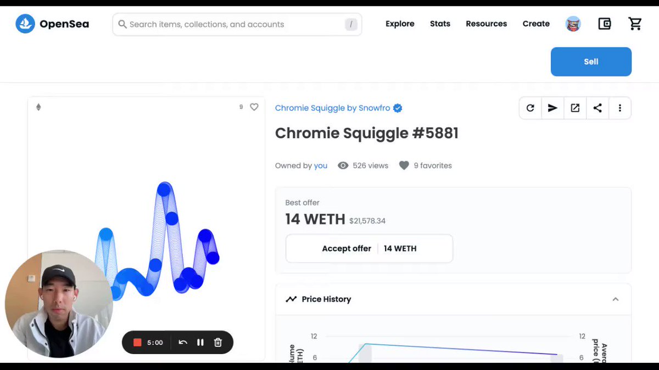Click the $21,578.34 price text
Screen dimensions: 659x370
click(367, 221)
